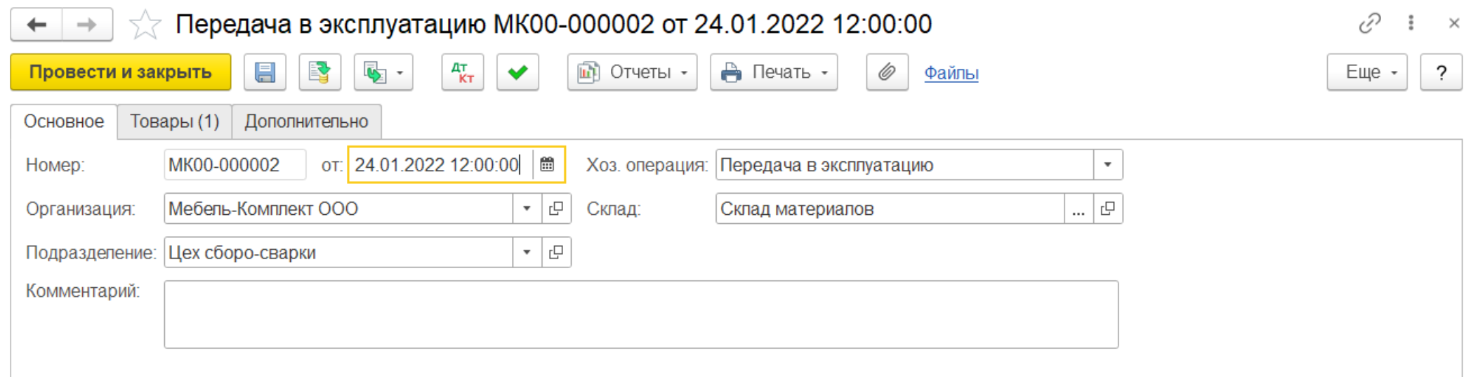Viewport: 1478px width, 377px height.
Task: Click the paperclip attach icon
Action: (887, 72)
